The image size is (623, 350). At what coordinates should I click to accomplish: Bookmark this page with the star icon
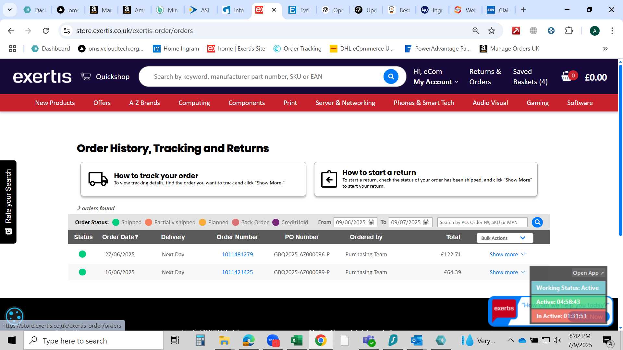(x=492, y=31)
